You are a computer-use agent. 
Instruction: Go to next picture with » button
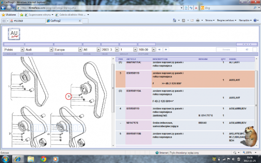click(166, 50)
